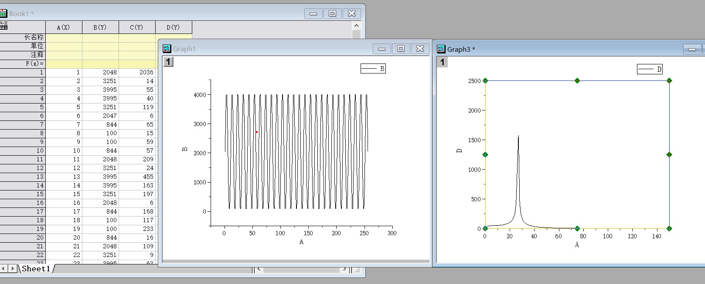Screen dimensions: 705x284
Task: Select column header A(X)
Action: (x=64, y=27)
